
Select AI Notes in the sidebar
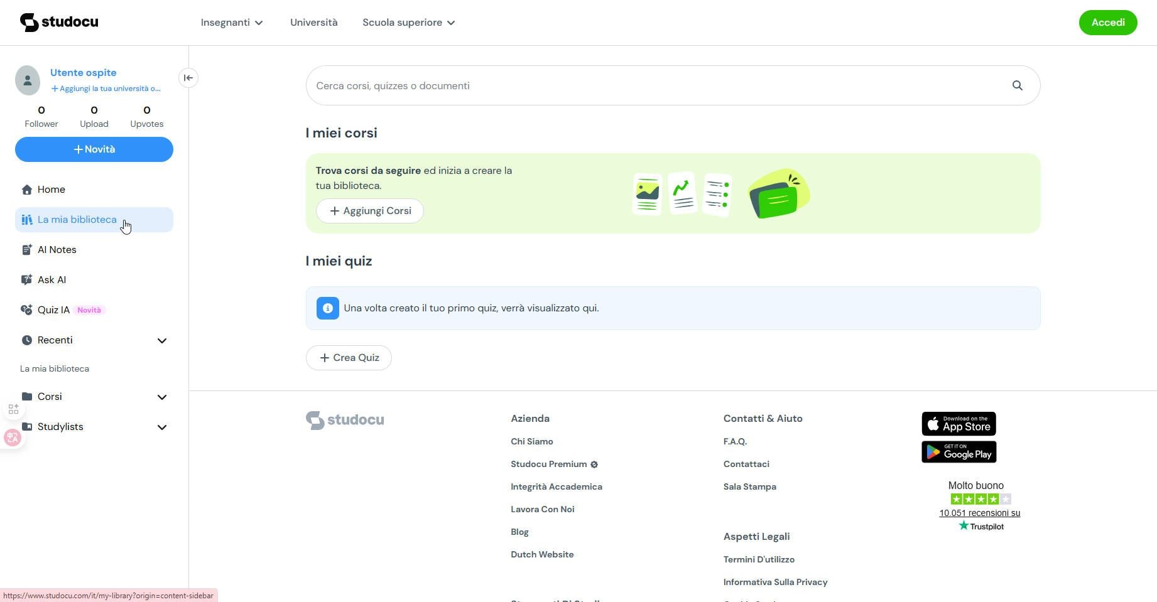[x=57, y=250]
